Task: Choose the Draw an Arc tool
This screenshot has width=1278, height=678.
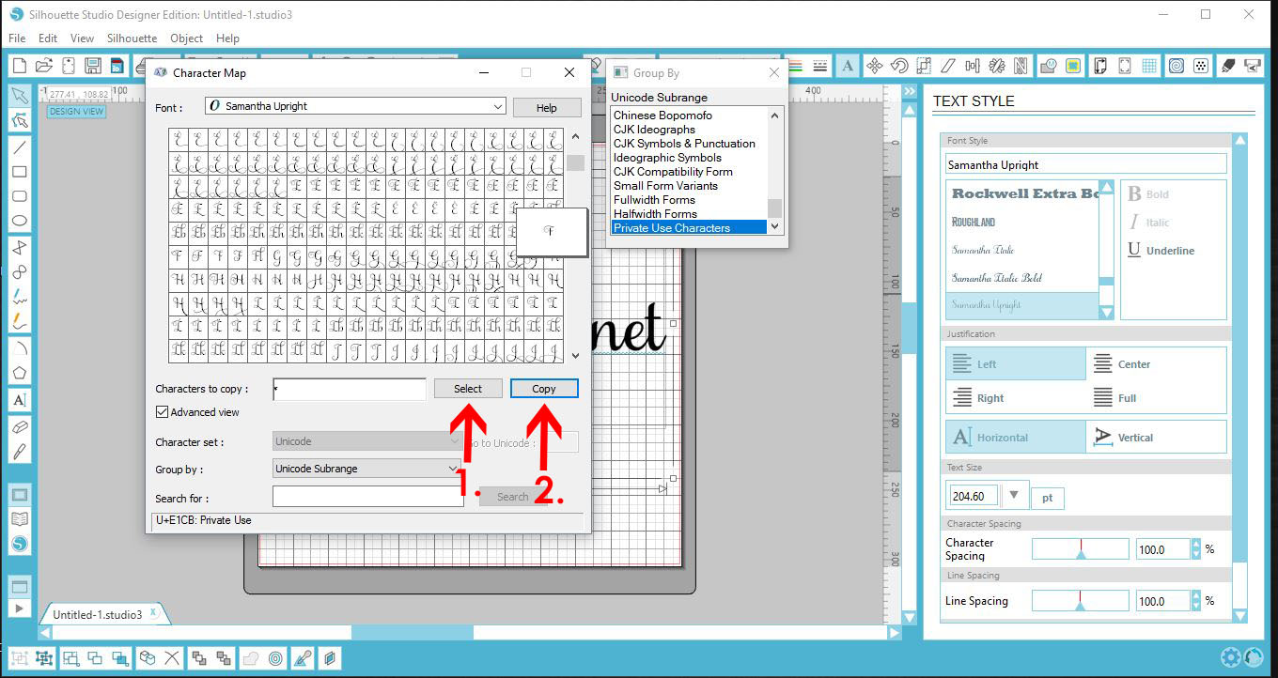Action: coord(19,347)
